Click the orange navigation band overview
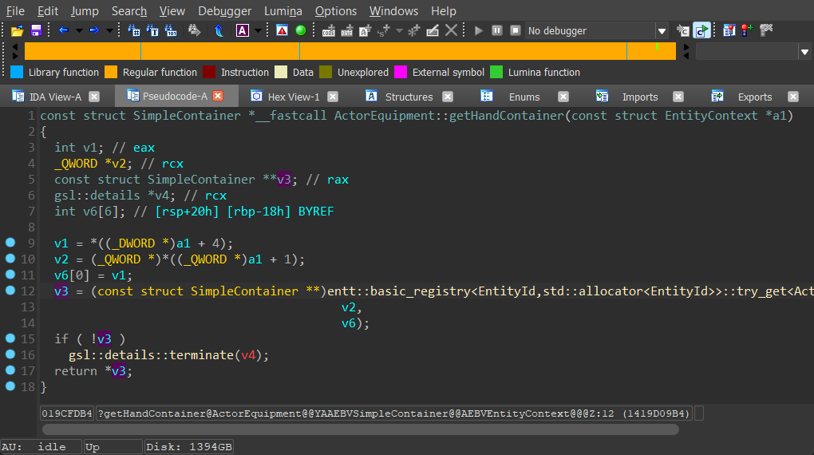The width and height of the screenshot is (814, 455). (x=350, y=51)
